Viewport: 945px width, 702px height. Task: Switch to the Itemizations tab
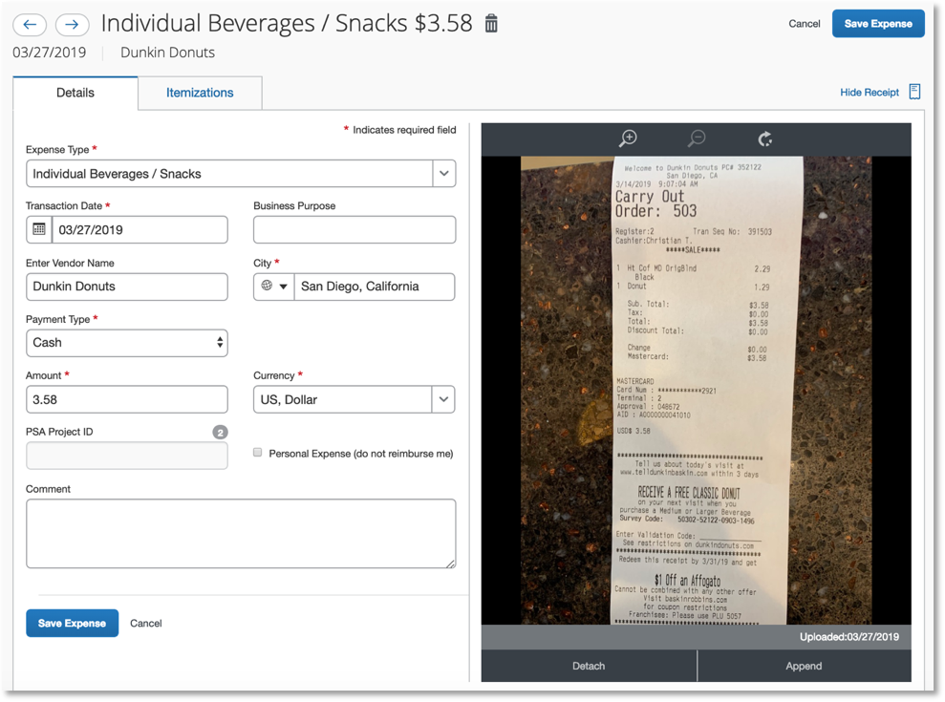click(200, 93)
